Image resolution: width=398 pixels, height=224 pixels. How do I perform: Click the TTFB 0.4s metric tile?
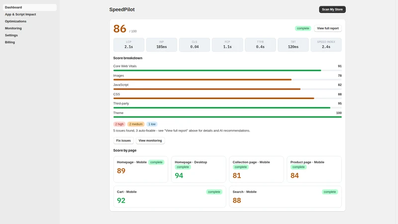point(260,45)
